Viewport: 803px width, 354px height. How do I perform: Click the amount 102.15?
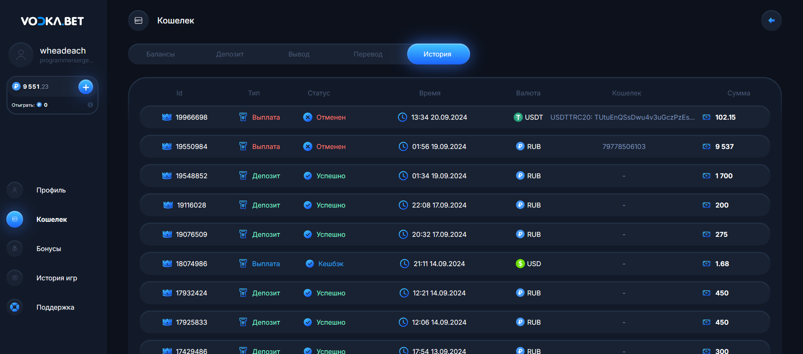tap(725, 117)
